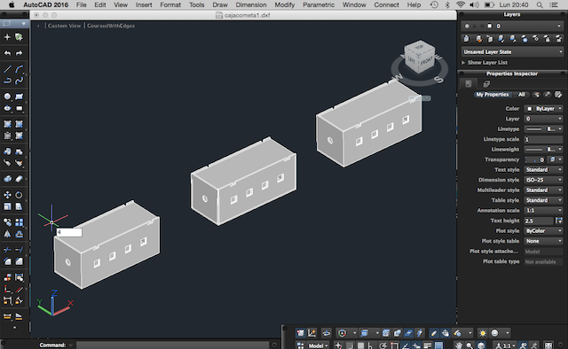The image size is (568, 349).
Task: Click the ViewCube FRONT face
Action: point(427,61)
